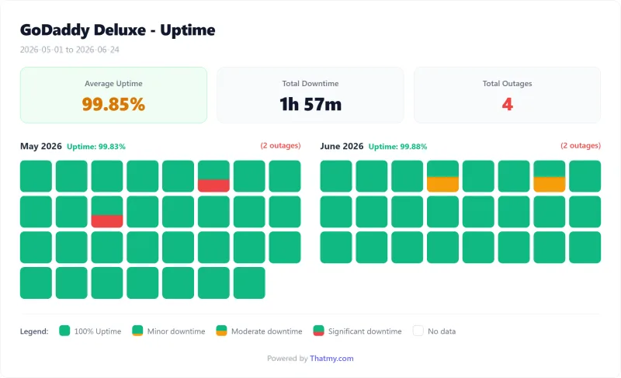Click the 1h 57m downtime value
The height and width of the screenshot is (378, 621).
pyautogui.click(x=310, y=105)
